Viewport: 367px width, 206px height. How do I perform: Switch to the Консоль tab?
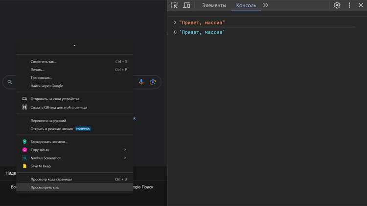[246, 5]
